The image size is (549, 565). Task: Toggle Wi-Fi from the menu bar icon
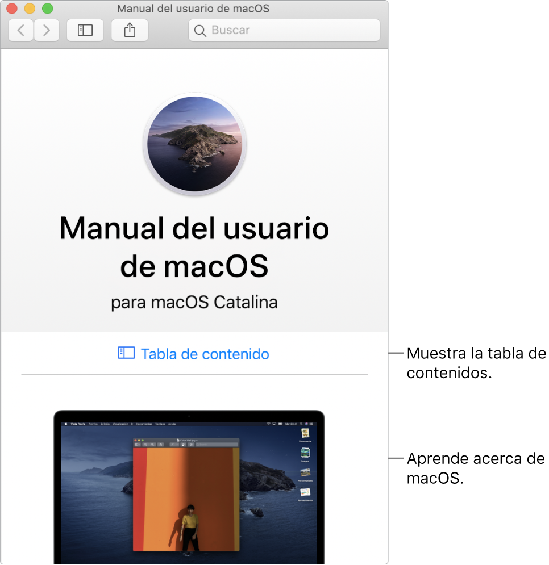tap(268, 424)
